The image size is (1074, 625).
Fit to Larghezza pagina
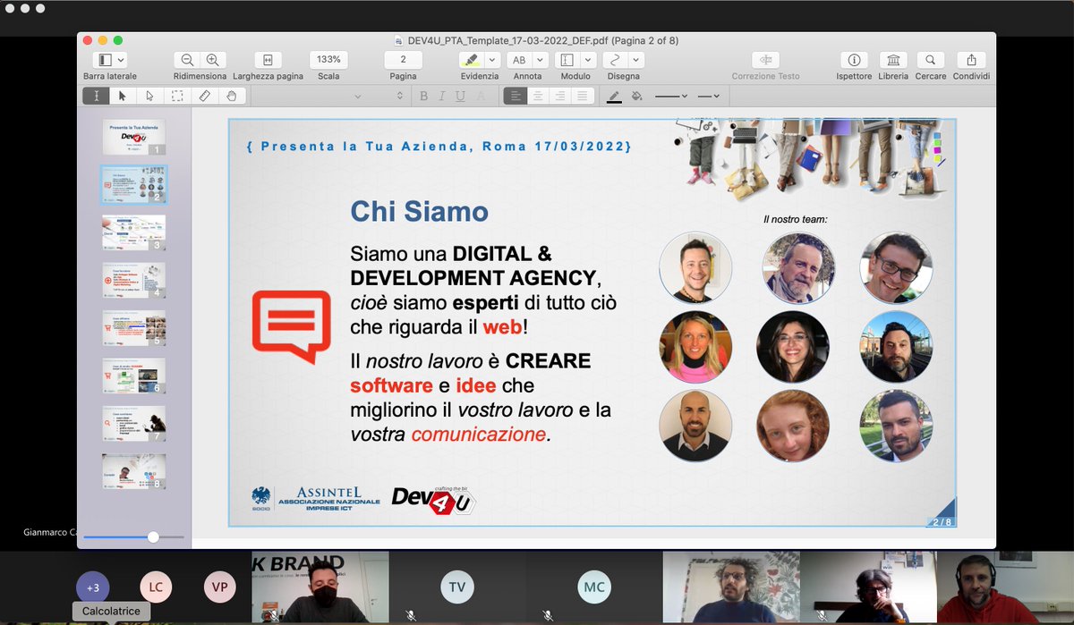pos(266,60)
